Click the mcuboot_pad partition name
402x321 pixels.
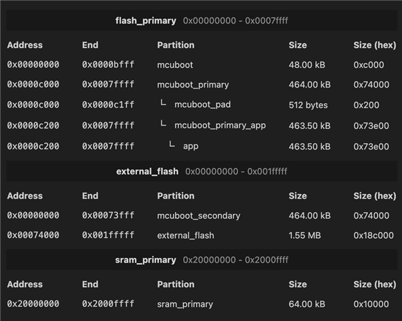coord(202,105)
